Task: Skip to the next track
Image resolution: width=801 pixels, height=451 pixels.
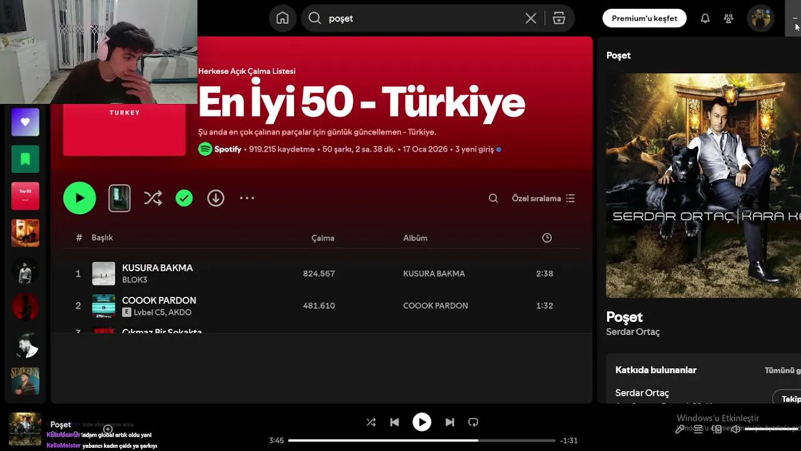Action: (x=449, y=422)
